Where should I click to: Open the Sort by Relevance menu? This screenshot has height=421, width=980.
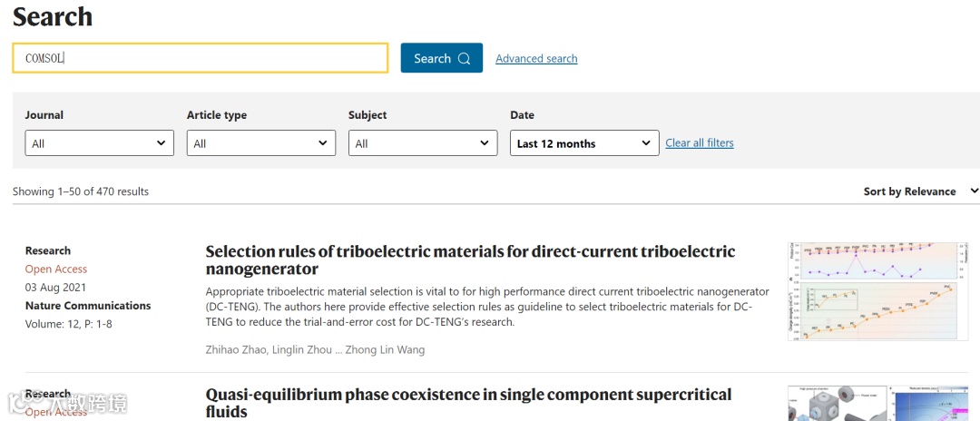pos(909,191)
